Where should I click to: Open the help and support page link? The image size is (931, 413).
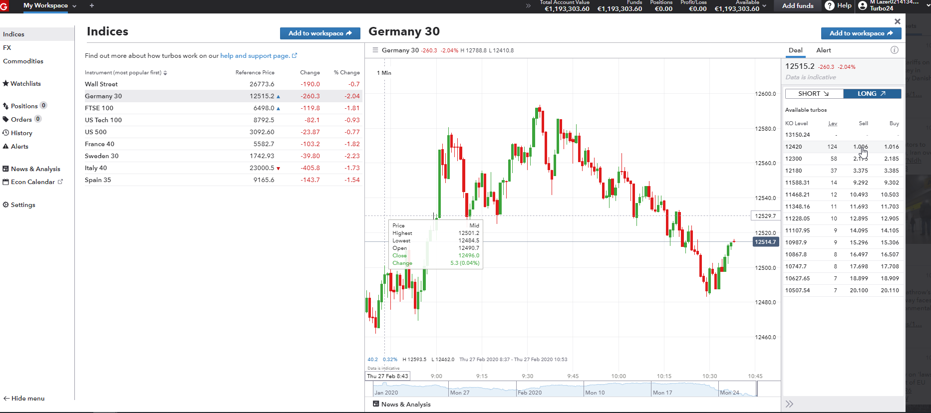tap(258, 56)
